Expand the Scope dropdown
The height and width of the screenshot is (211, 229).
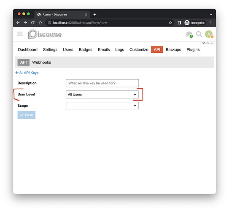click(102, 105)
